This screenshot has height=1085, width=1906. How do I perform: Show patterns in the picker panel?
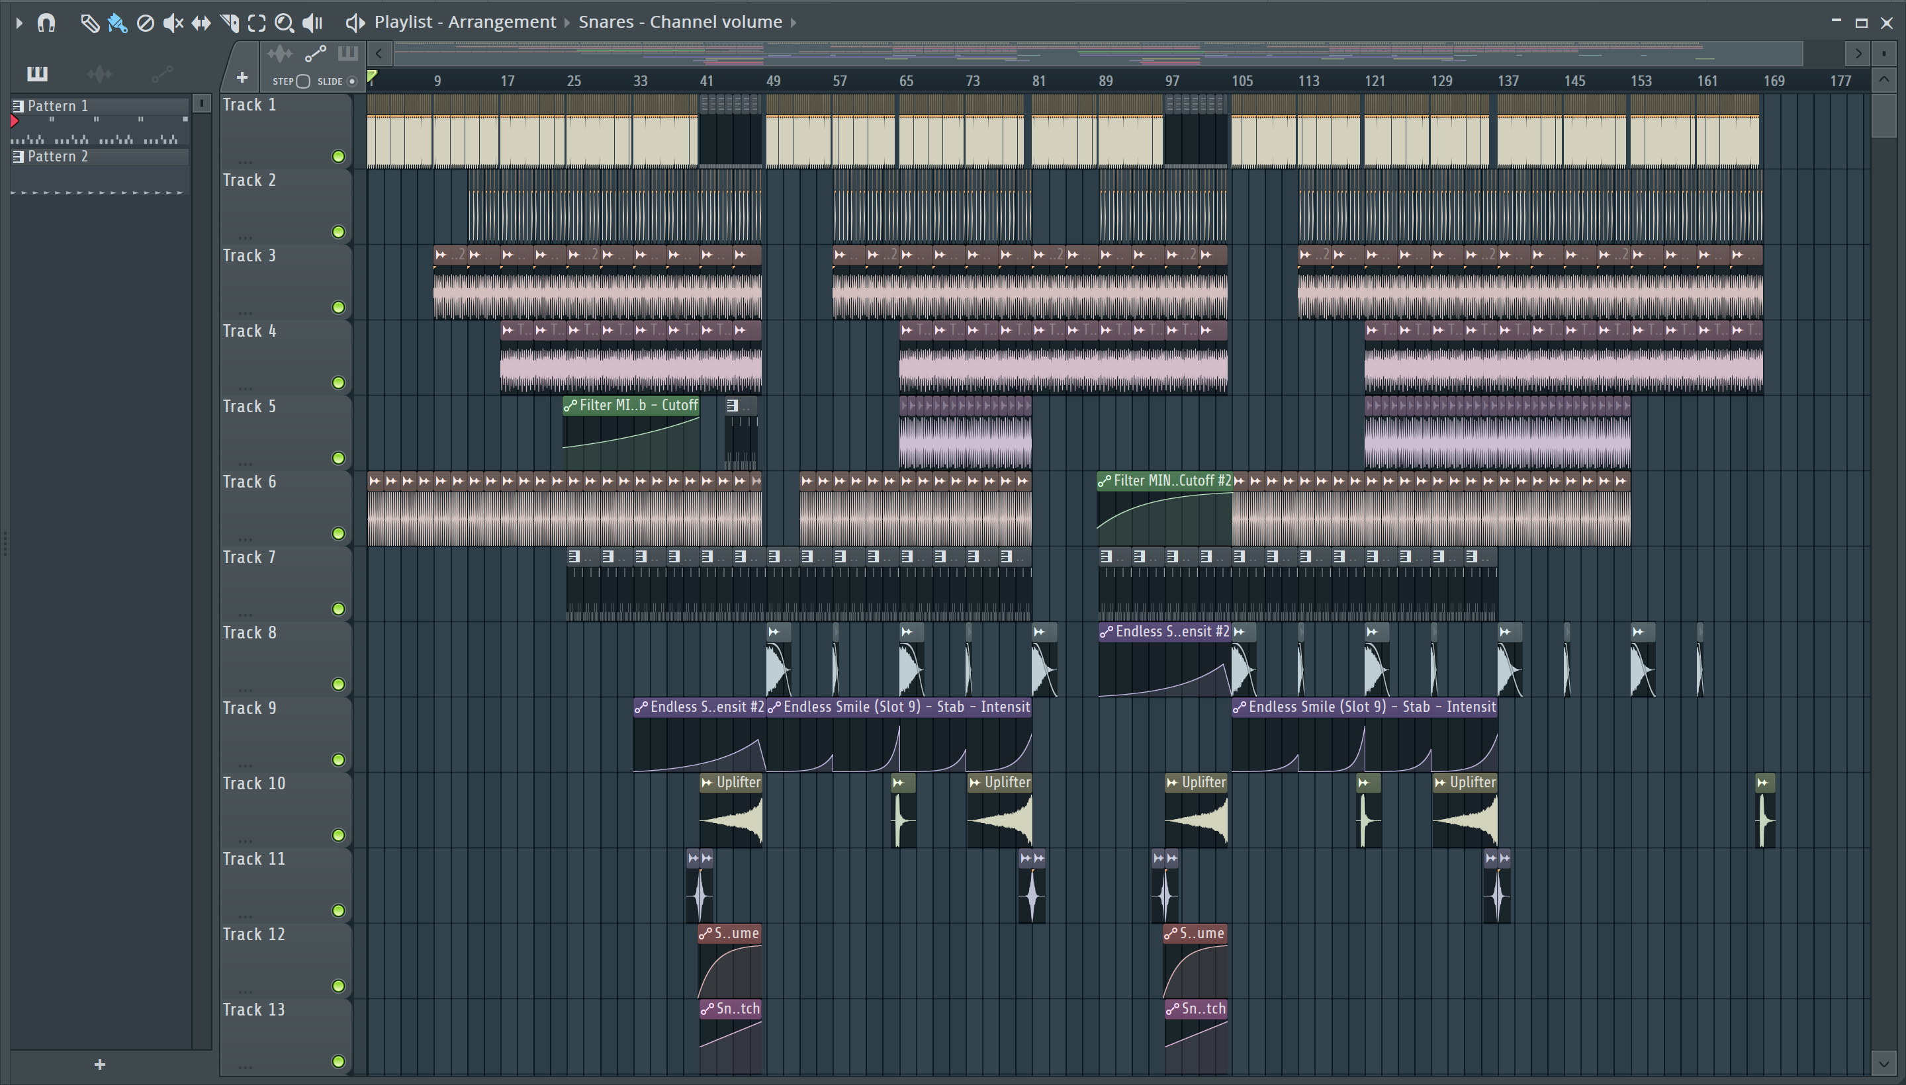tap(37, 73)
